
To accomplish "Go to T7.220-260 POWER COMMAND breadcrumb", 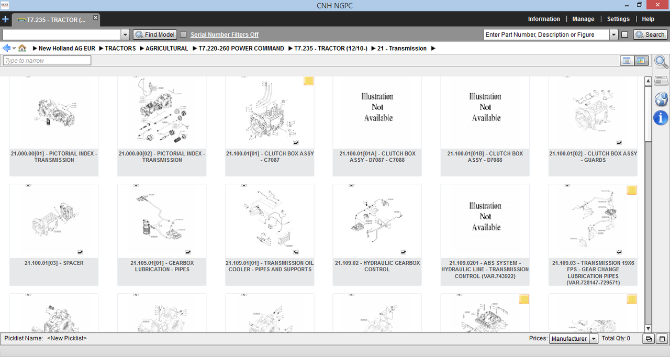I will (241, 48).
